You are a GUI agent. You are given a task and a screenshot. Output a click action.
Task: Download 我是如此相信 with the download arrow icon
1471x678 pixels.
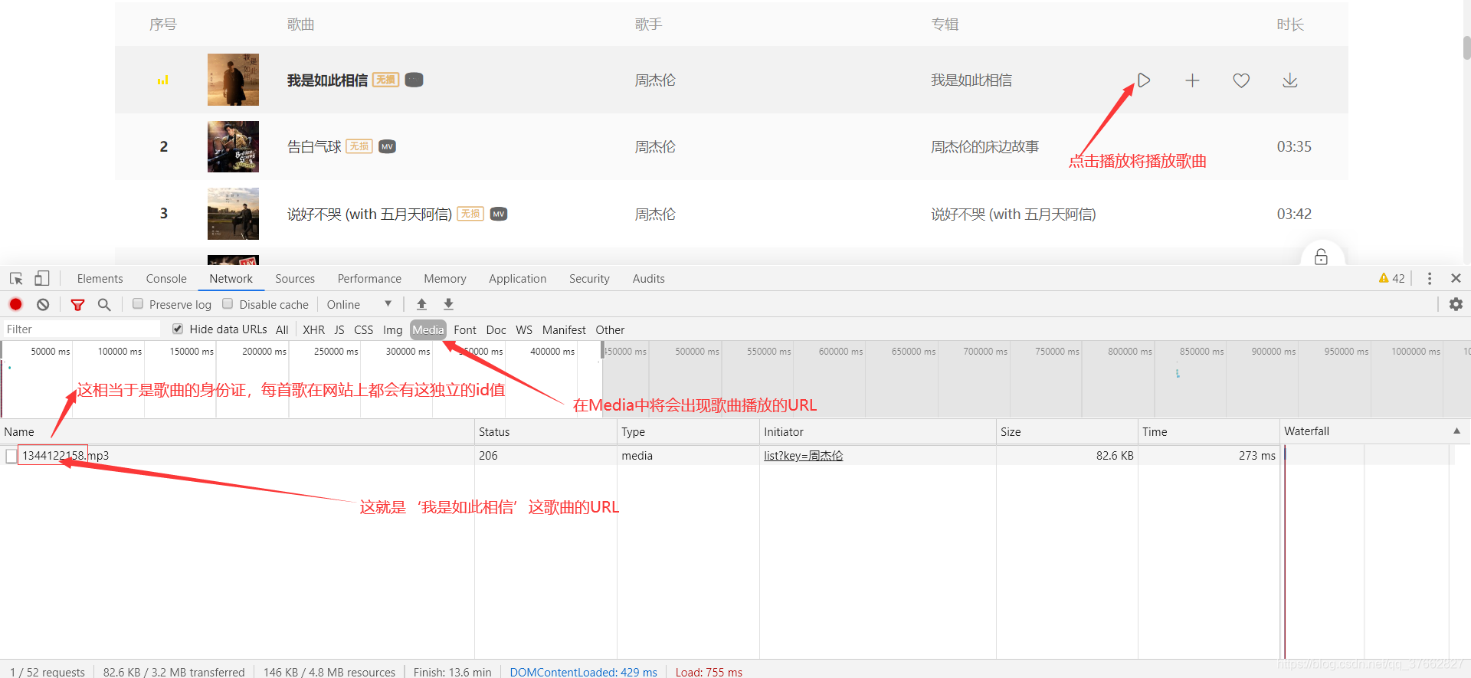[1290, 80]
